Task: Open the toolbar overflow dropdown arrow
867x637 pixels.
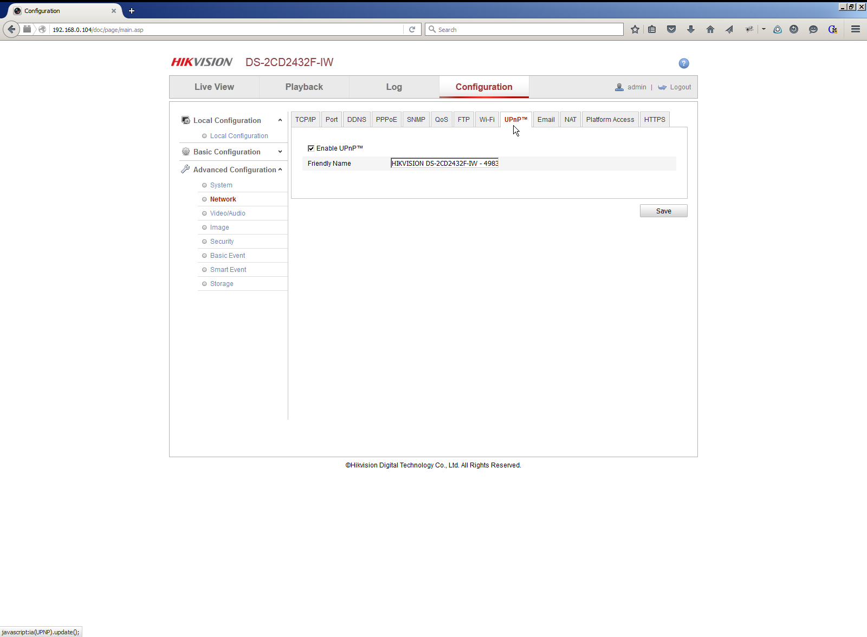Action: pyautogui.click(x=764, y=29)
